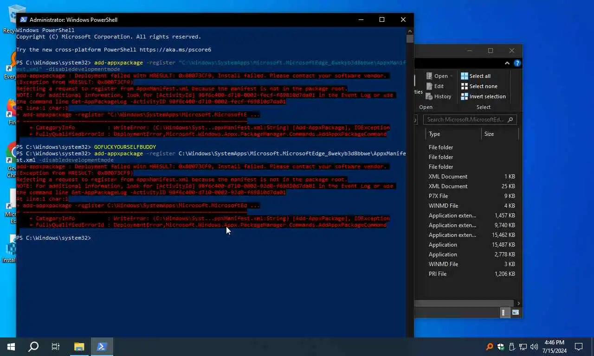Open Windows Security from the tray shield
Screen dimensions: 594x356
501,346
